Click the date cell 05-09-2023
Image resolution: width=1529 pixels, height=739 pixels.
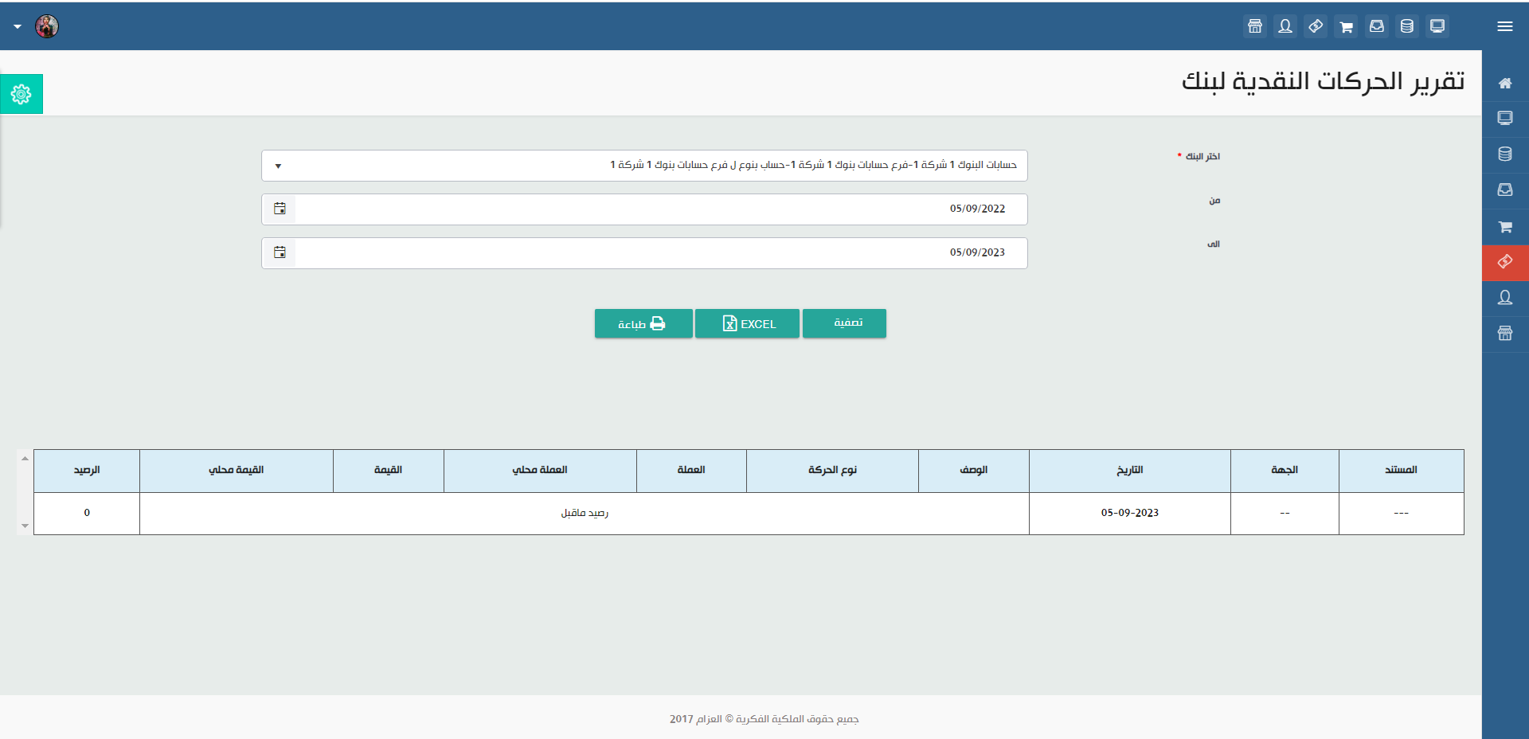[1129, 514]
